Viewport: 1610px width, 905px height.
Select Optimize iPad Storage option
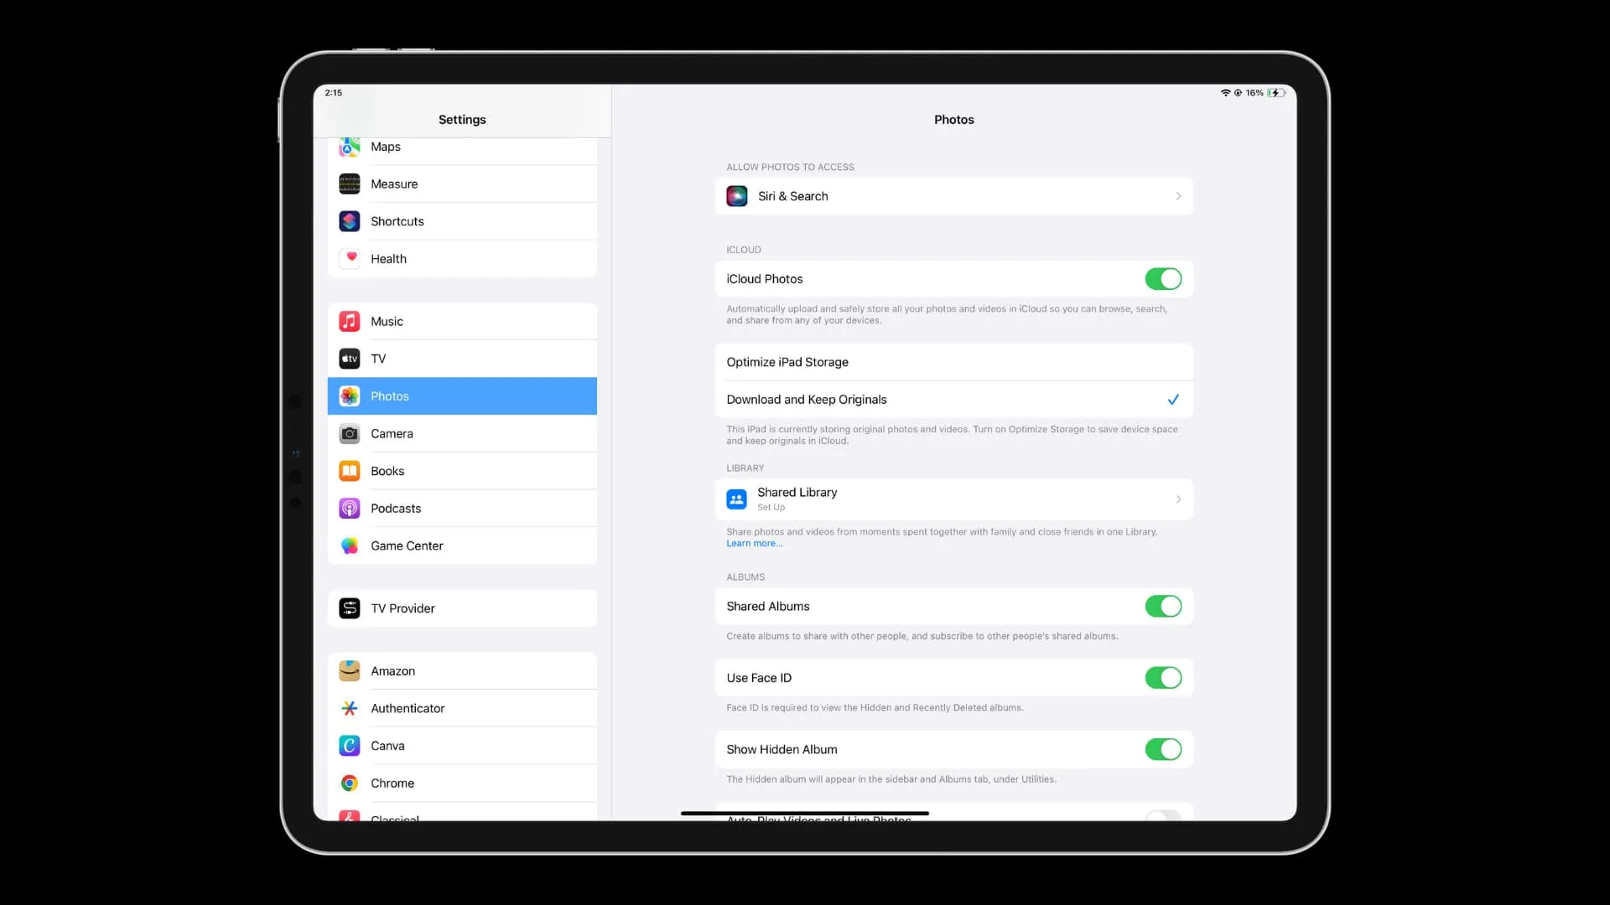click(x=953, y=361)
